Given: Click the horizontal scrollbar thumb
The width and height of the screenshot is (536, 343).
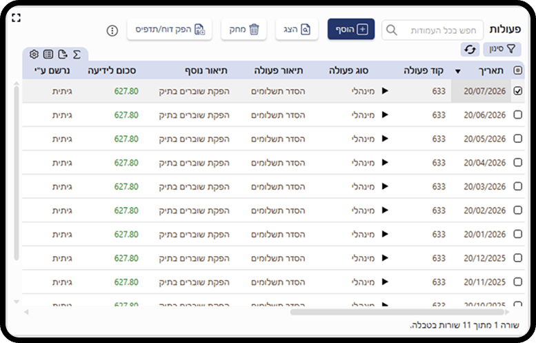Looking at the screenshot, I should point(397,312).
